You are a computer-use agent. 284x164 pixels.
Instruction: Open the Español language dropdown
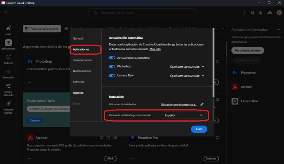(183, 115)
